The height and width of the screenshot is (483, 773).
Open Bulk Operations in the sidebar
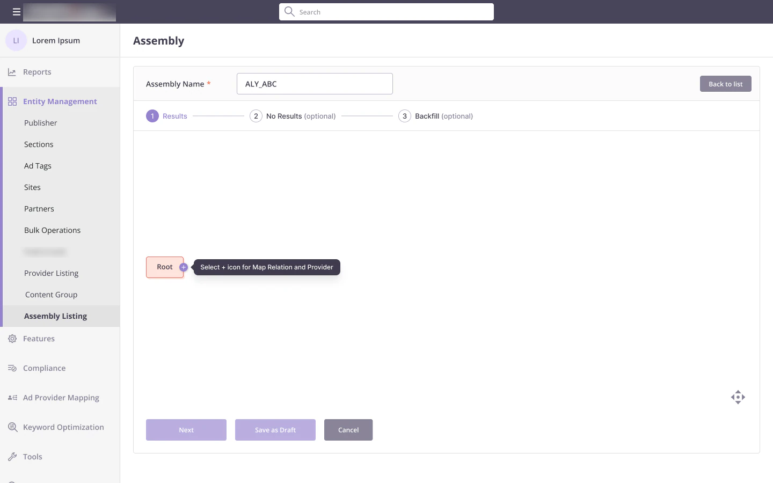(x=52, y=230)
